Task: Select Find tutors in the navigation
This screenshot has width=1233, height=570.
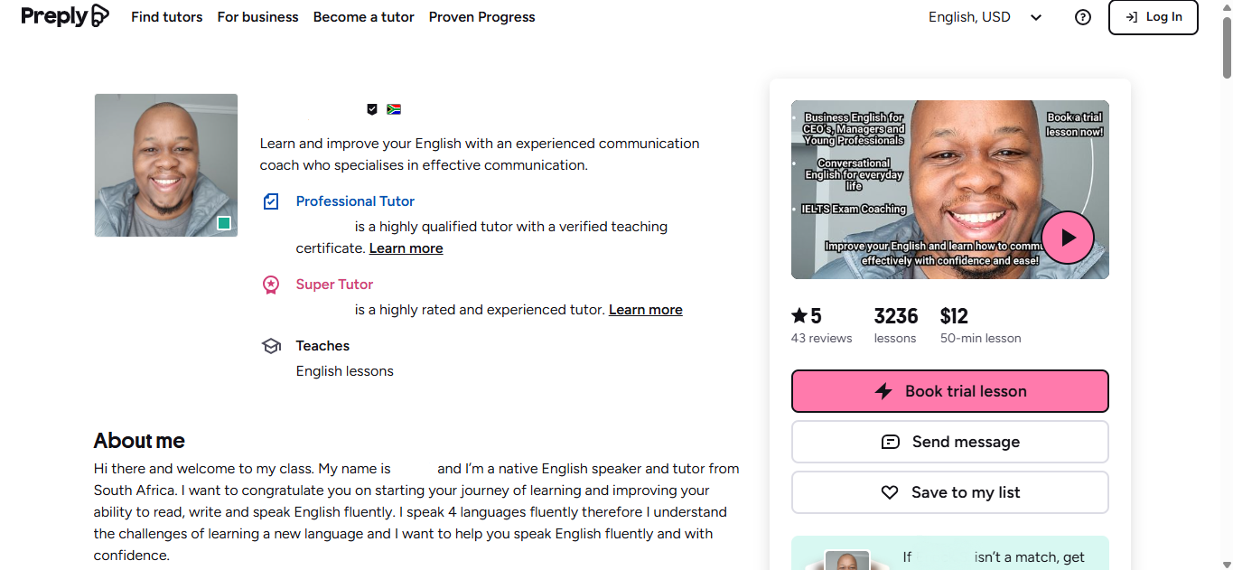Action: (x=166, y=16)
